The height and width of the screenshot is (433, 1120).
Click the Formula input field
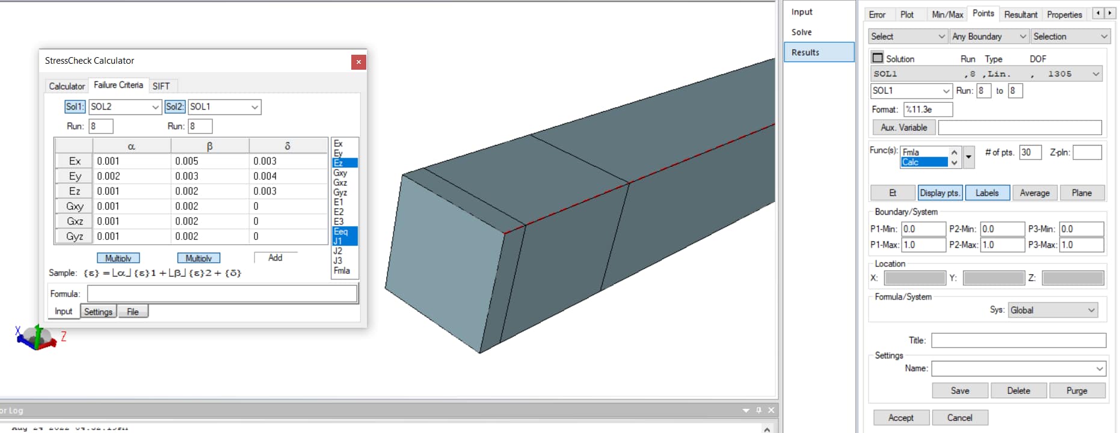[x=222, y=294]
